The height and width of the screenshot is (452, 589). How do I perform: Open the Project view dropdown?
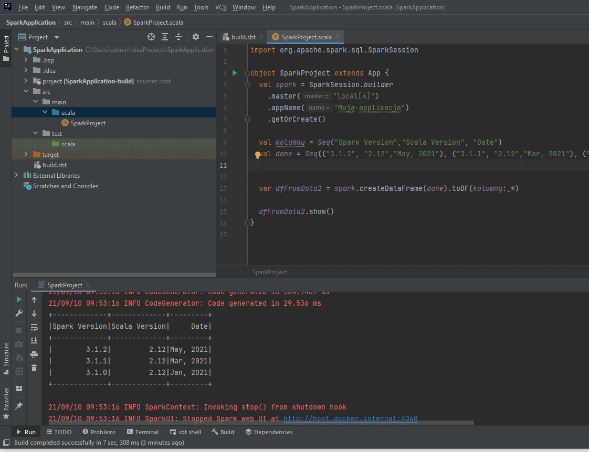pyautogui.click(x=57, y=37)
